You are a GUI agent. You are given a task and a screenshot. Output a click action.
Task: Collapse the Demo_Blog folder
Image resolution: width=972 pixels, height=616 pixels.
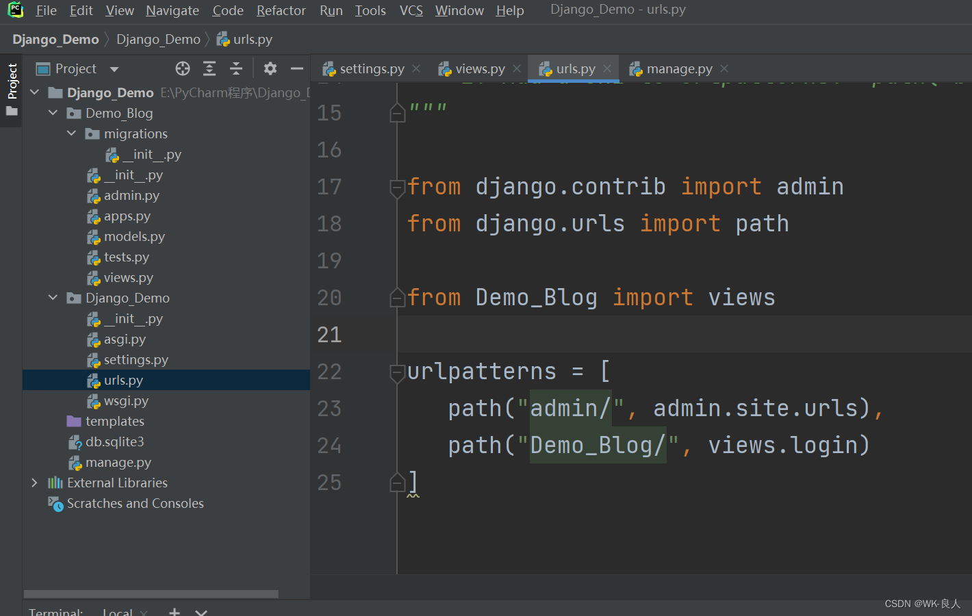[x=53, y=113]
